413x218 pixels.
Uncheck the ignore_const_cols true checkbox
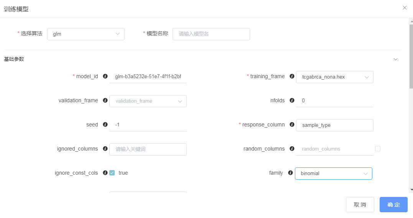(112, 173)
